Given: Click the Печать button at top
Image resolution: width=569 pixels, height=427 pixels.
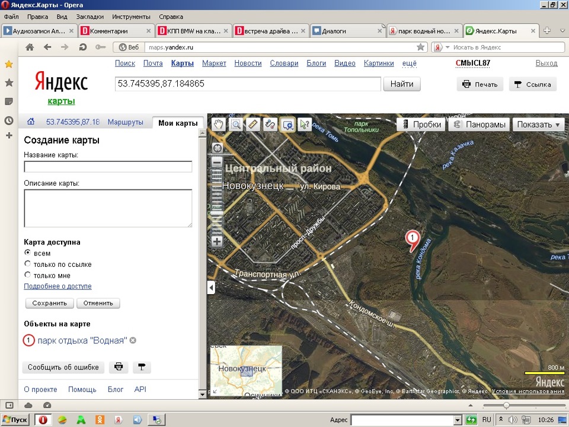Looking at the screenshot, I should click(x=480, y=84).
